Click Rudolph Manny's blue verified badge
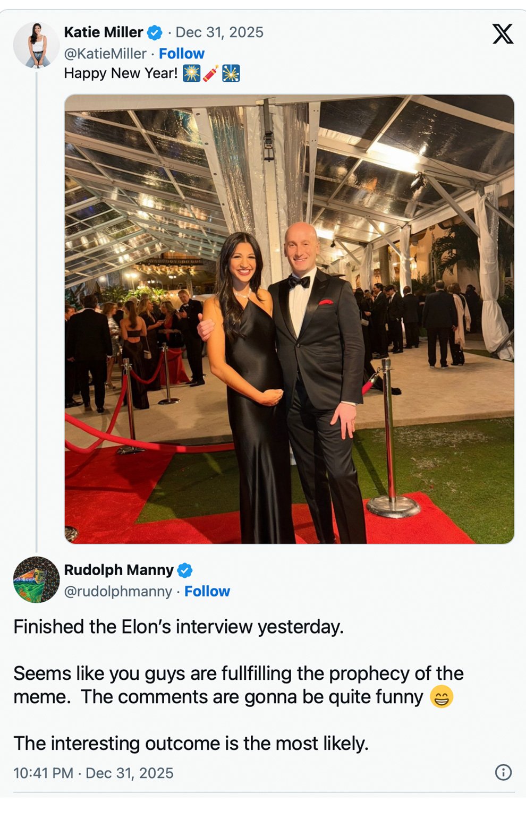 [x=185, y=570]
